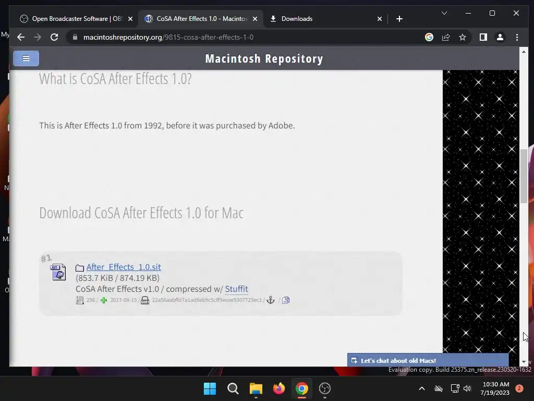Download the After_Effects_1.0.sit file link
The width and height of the screenshot is (534, 401).
pyautogui.click(x=124, y=267)
